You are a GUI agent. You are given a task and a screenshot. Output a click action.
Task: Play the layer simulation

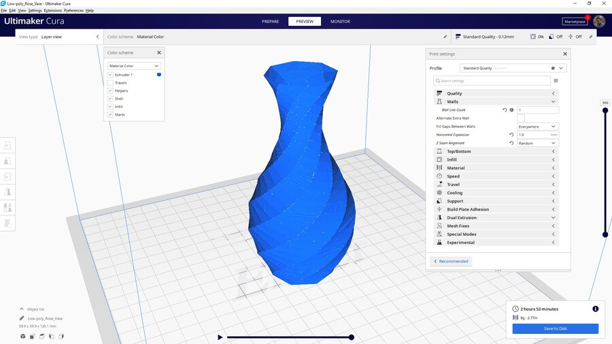coord(220,337)
